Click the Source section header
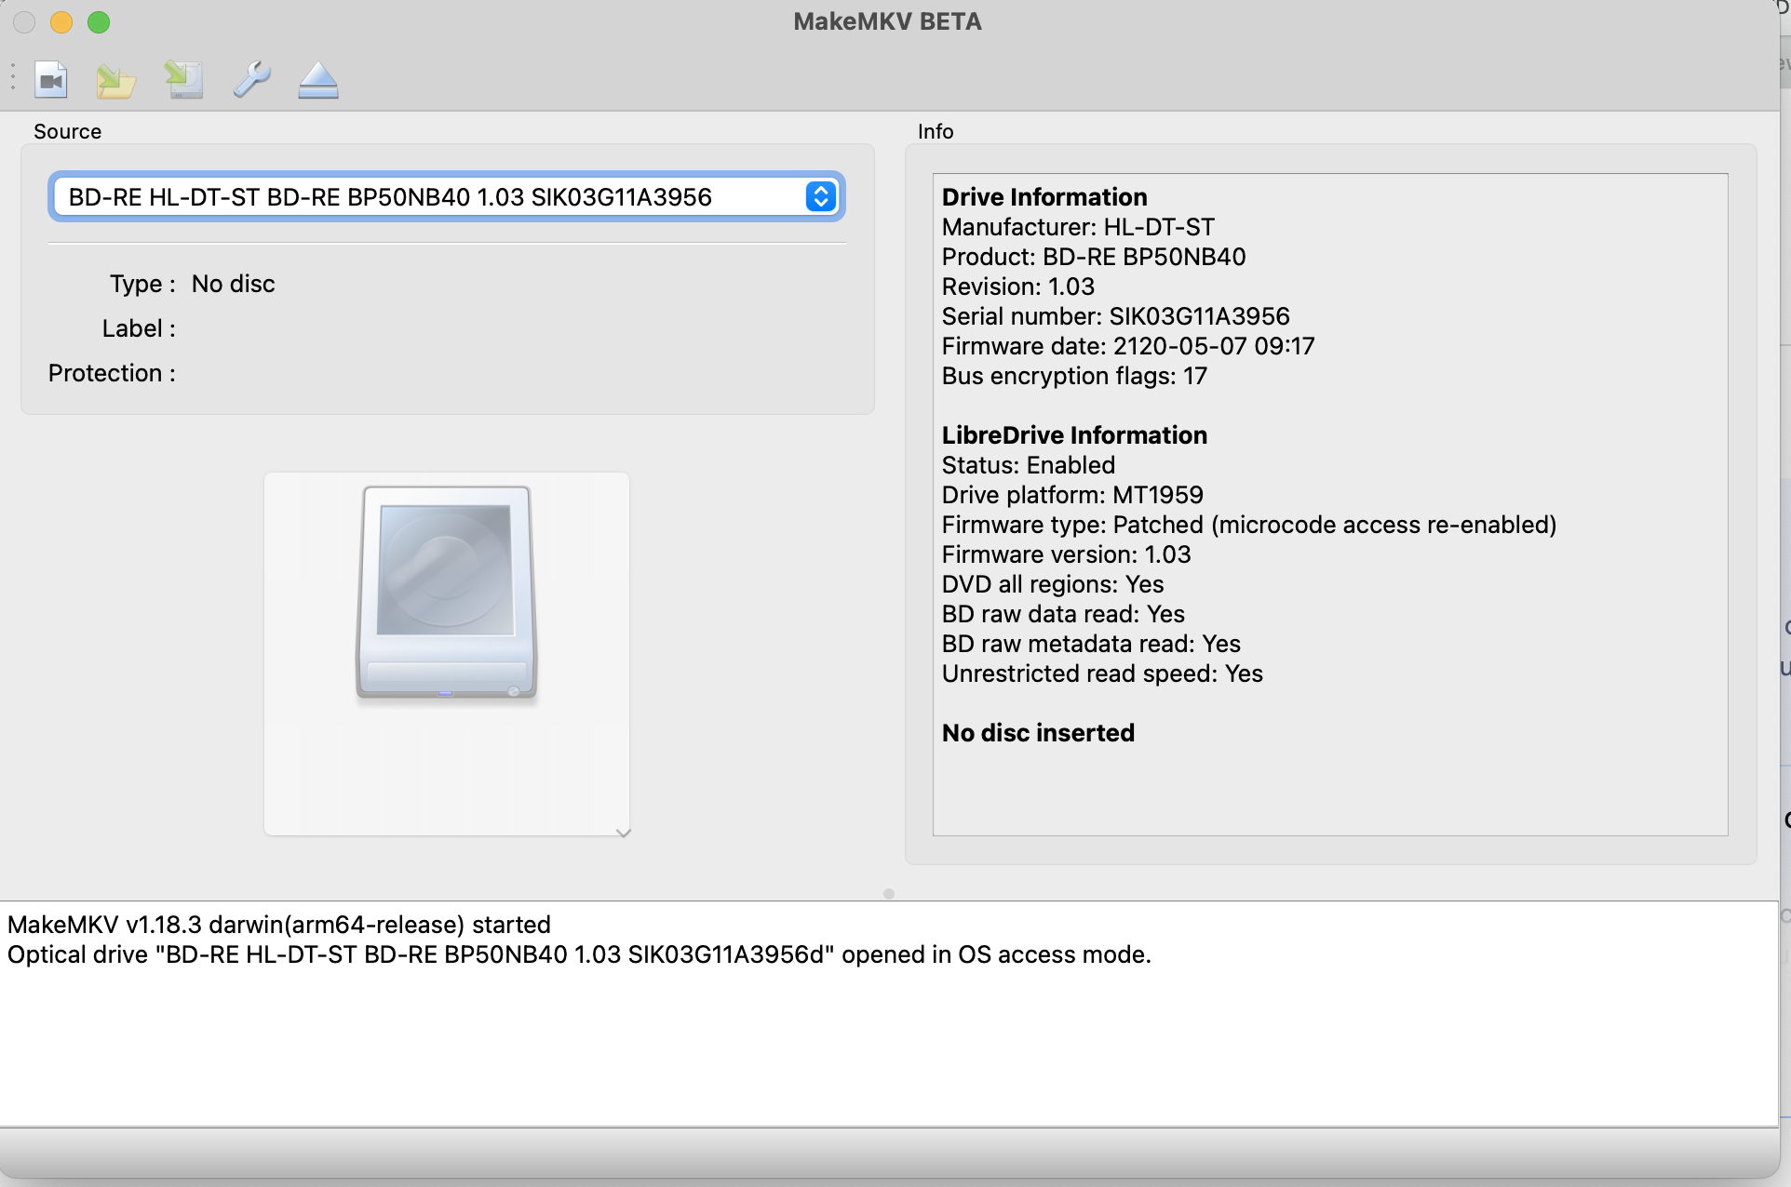The width and height of the screenshot is (1791, 1187). click(x=66, y=131)
